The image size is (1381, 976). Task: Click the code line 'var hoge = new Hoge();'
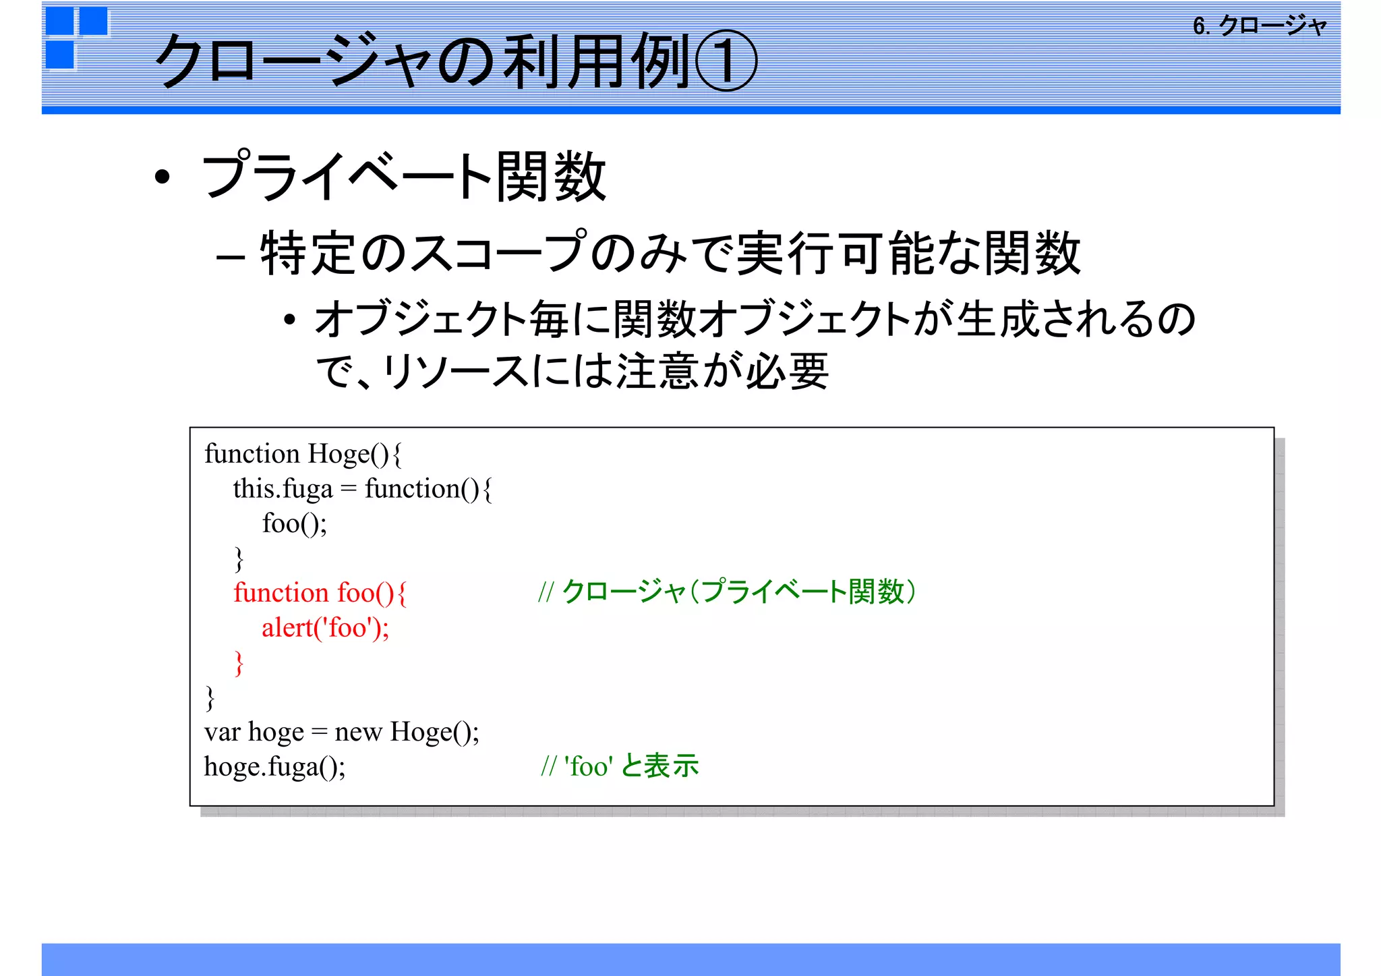342,732
